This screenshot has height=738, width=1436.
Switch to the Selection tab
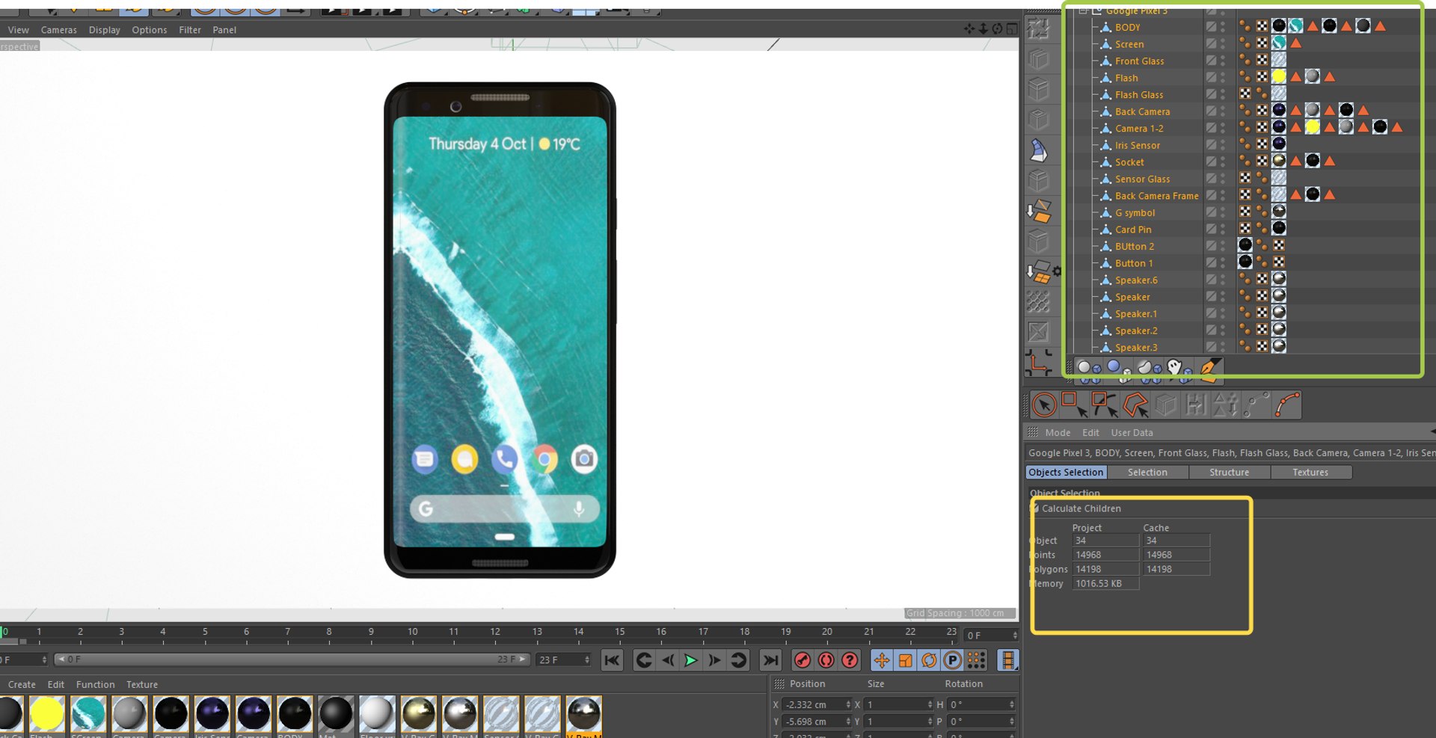click(x=1147, y=472)
